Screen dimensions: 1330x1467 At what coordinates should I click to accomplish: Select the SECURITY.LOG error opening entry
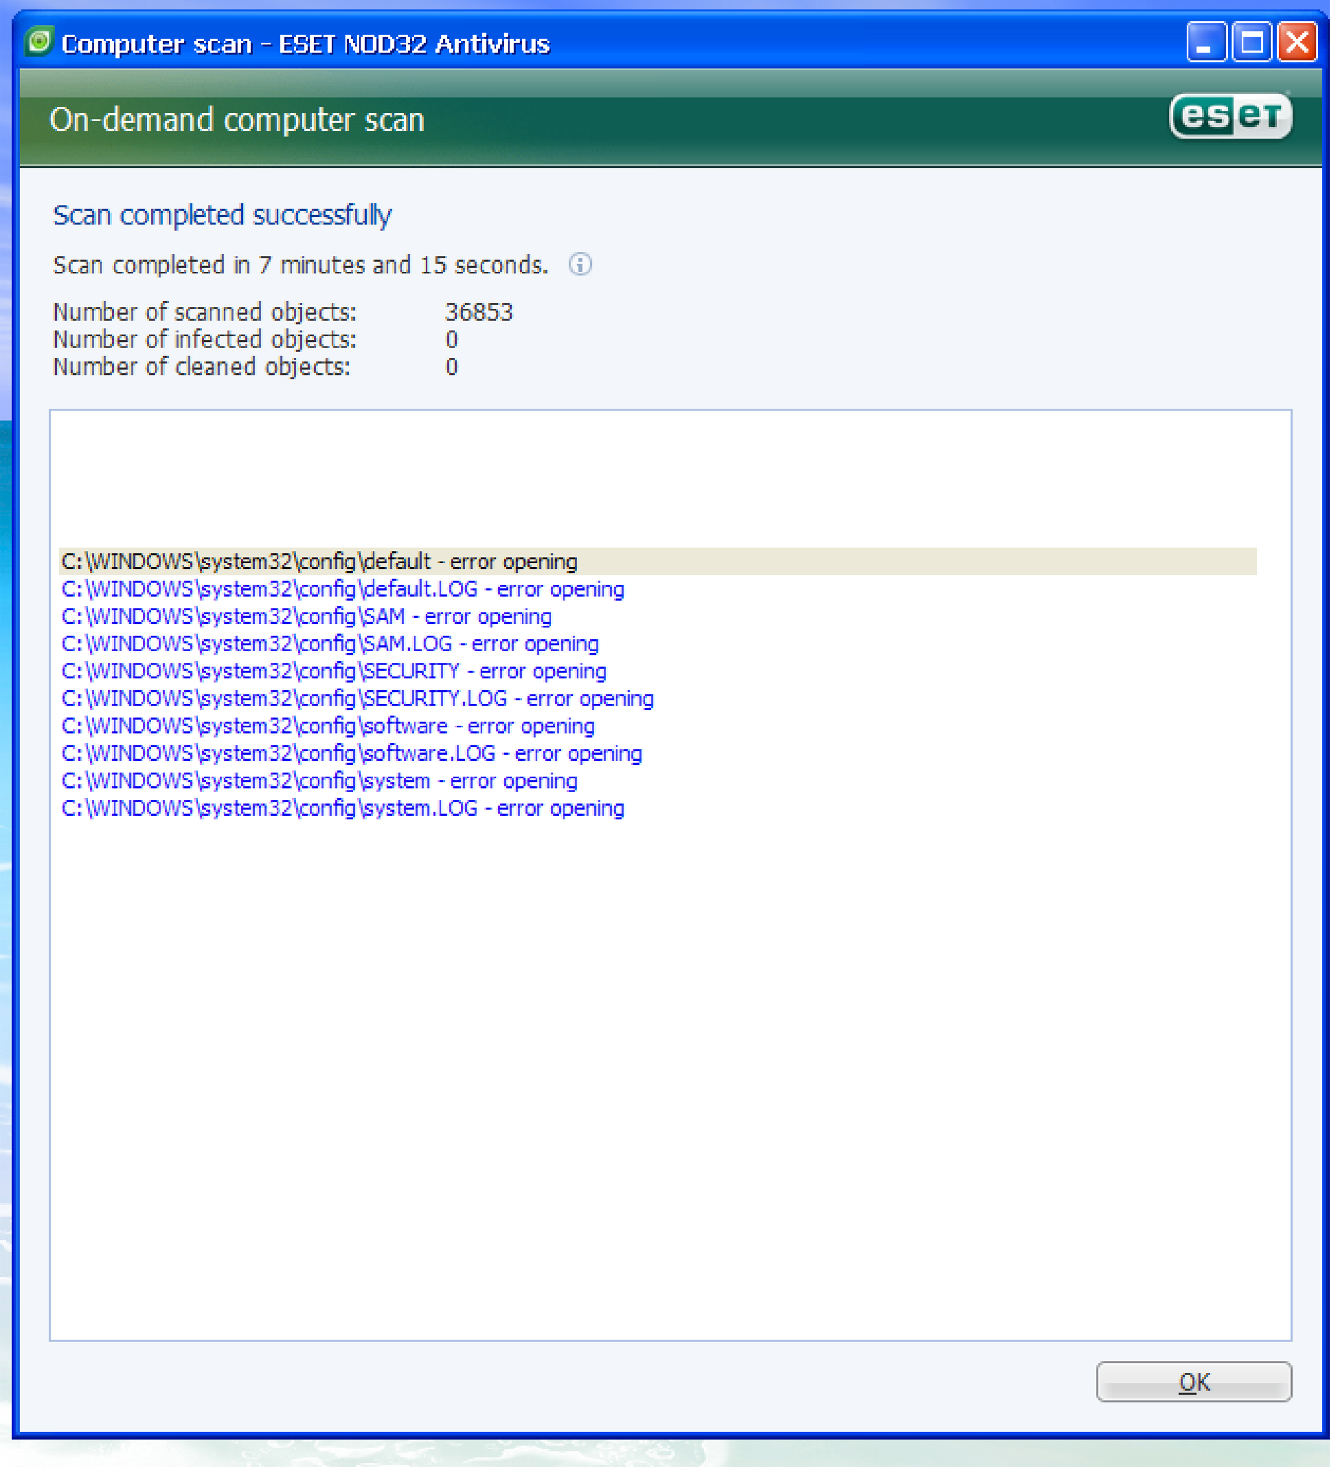click(x=357, y=699)
